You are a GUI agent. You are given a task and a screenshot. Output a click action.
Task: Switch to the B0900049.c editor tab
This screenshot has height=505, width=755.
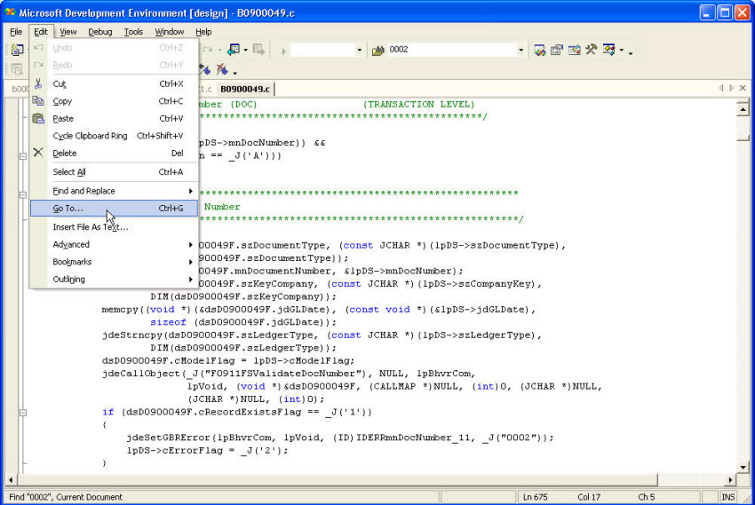(x=245, y=89)
